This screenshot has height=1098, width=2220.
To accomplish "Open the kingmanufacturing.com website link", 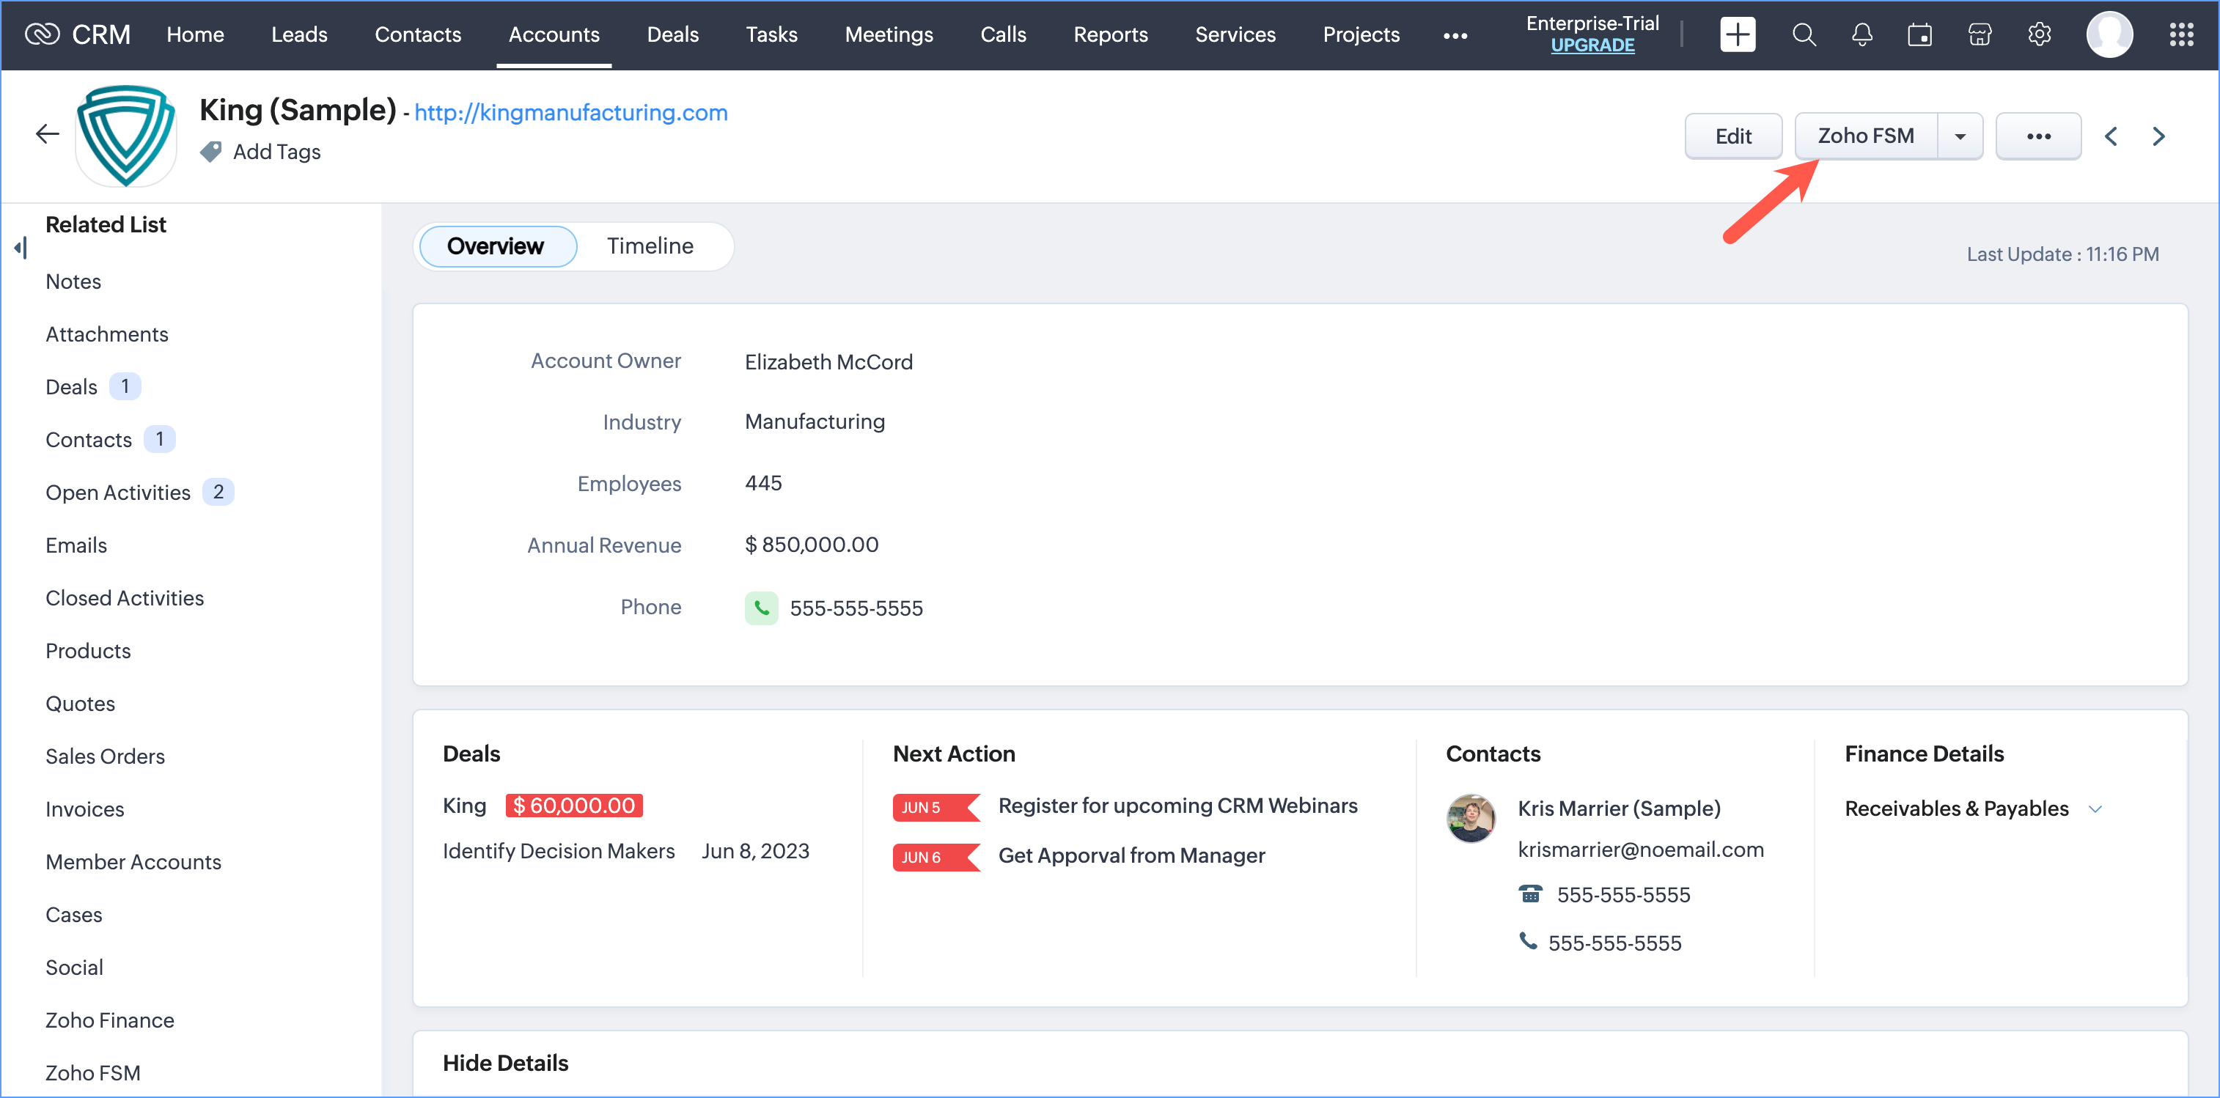I will click(x=570, y=112).
